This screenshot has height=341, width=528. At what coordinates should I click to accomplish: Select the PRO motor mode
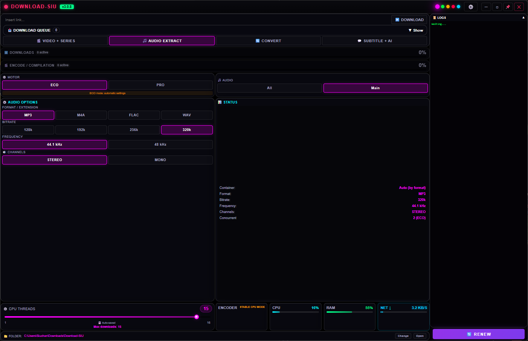(x=160, y=85)
